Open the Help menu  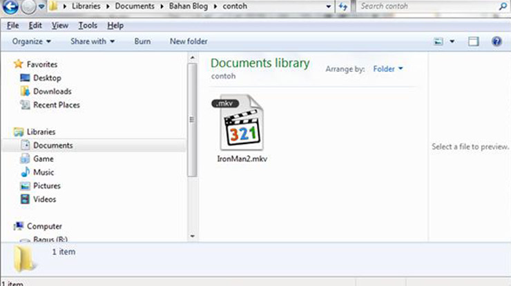click(x=115, y=25)
